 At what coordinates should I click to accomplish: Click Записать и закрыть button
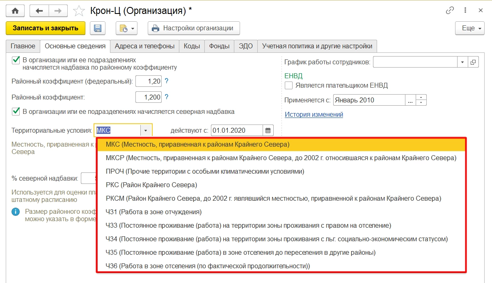46,28
